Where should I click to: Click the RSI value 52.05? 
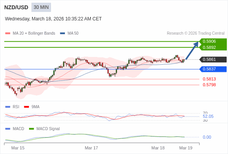click(208, 116)
